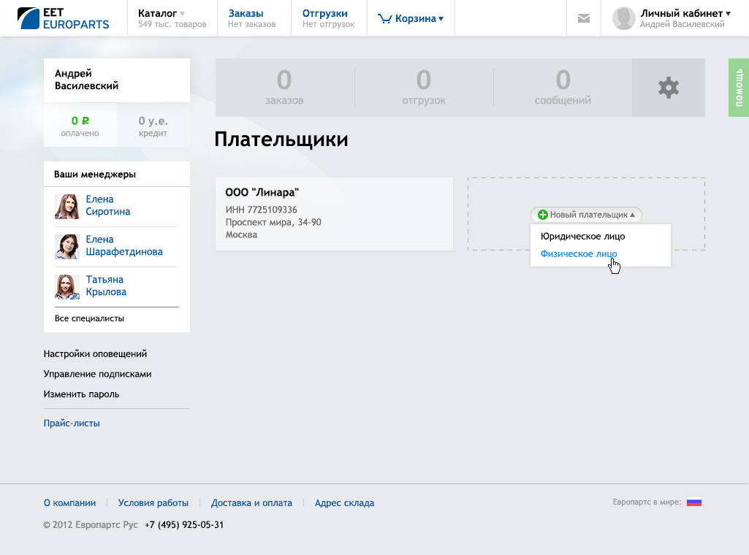
Task: Choose Физическое лицо option
Action: tap(578, 254)
